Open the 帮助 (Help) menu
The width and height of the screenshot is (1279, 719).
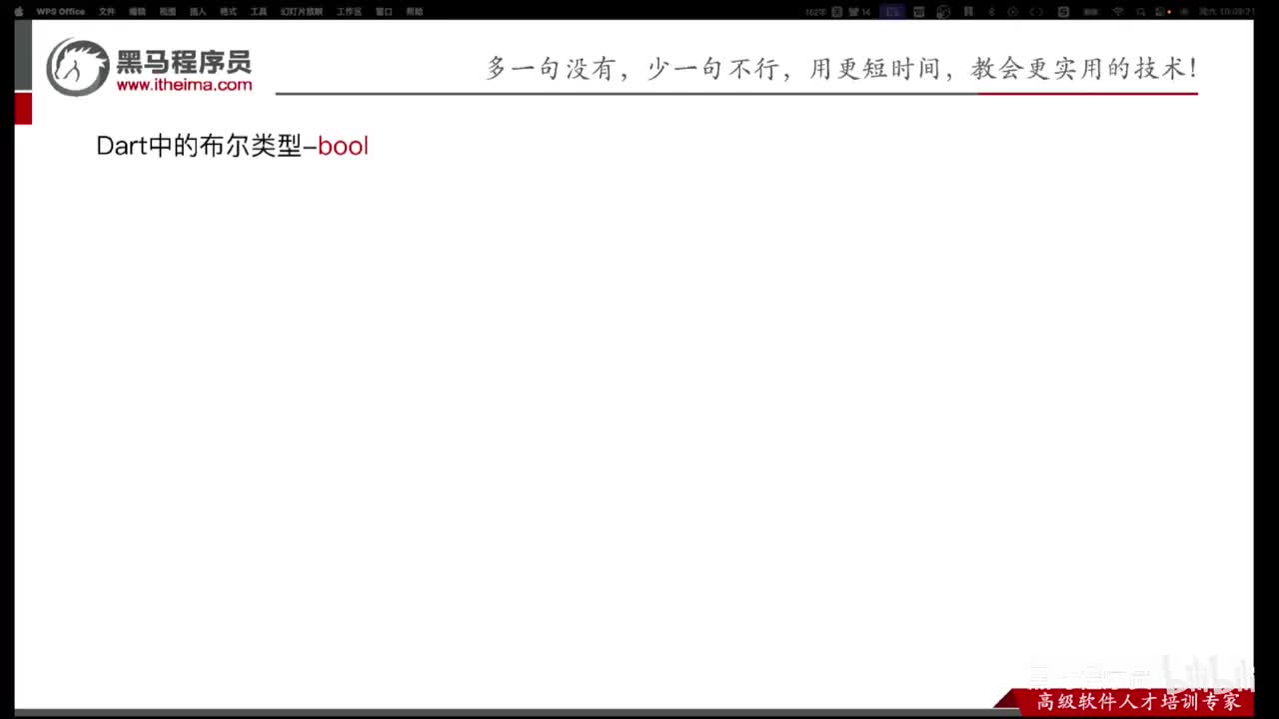(415, 11)
